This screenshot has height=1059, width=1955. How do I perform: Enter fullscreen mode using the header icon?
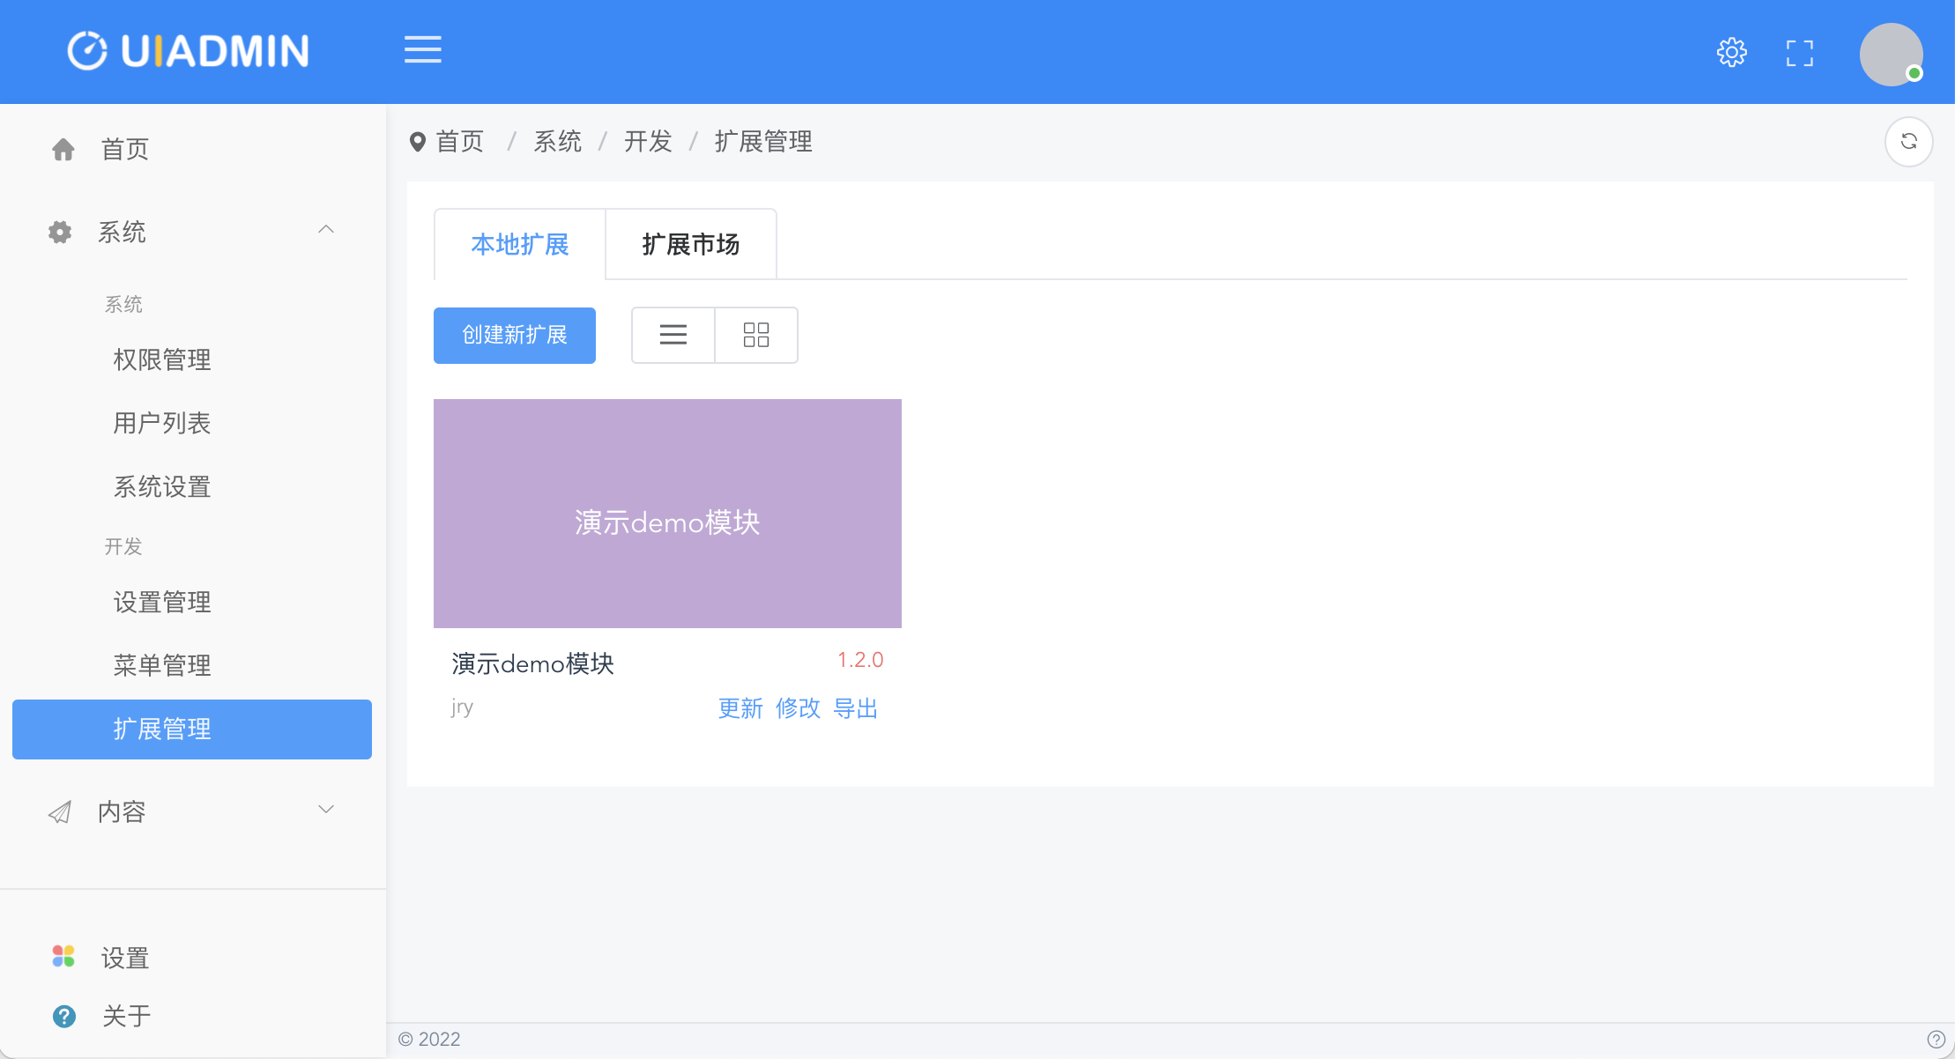[1799, 53]
